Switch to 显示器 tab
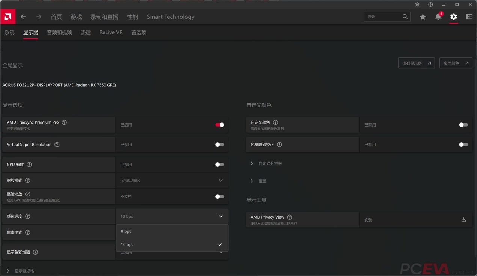 coord(30,32)
